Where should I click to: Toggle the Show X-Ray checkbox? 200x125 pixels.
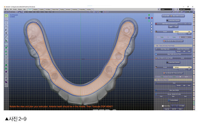163,106
